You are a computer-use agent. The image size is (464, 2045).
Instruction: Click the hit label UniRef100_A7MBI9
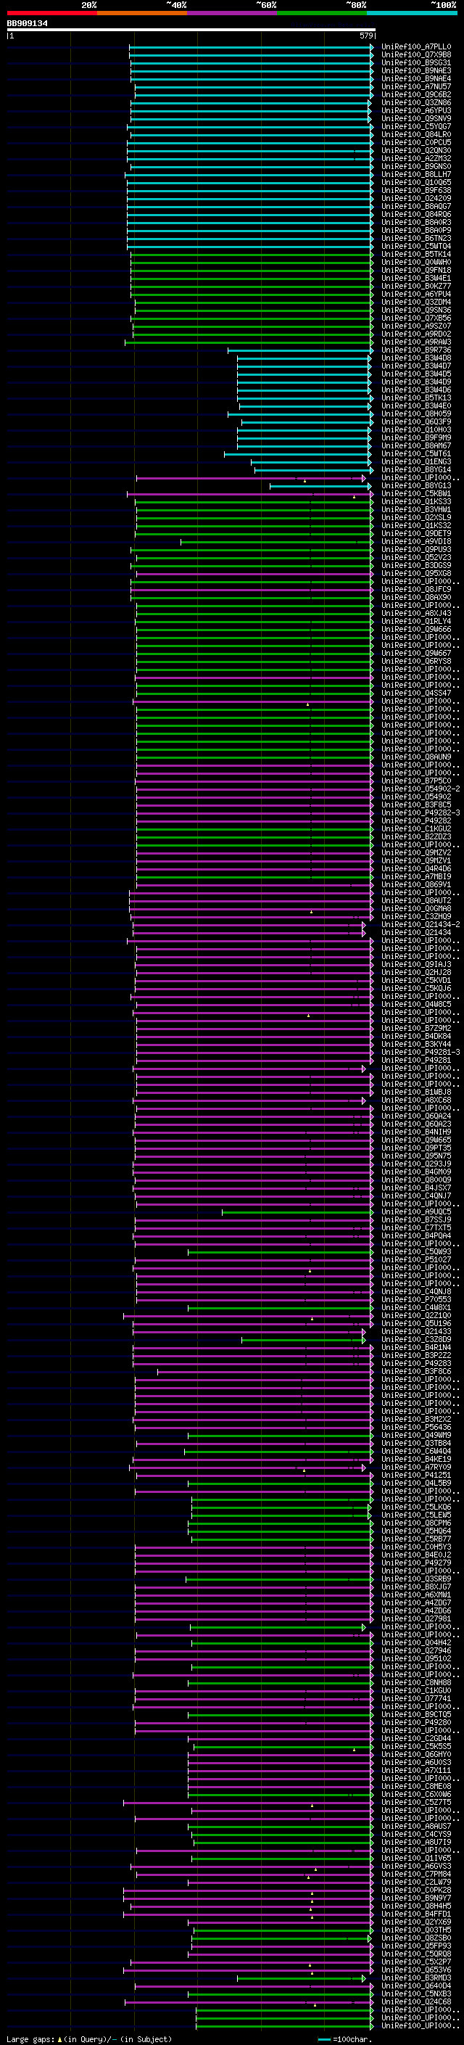click(x=416, y=876)
